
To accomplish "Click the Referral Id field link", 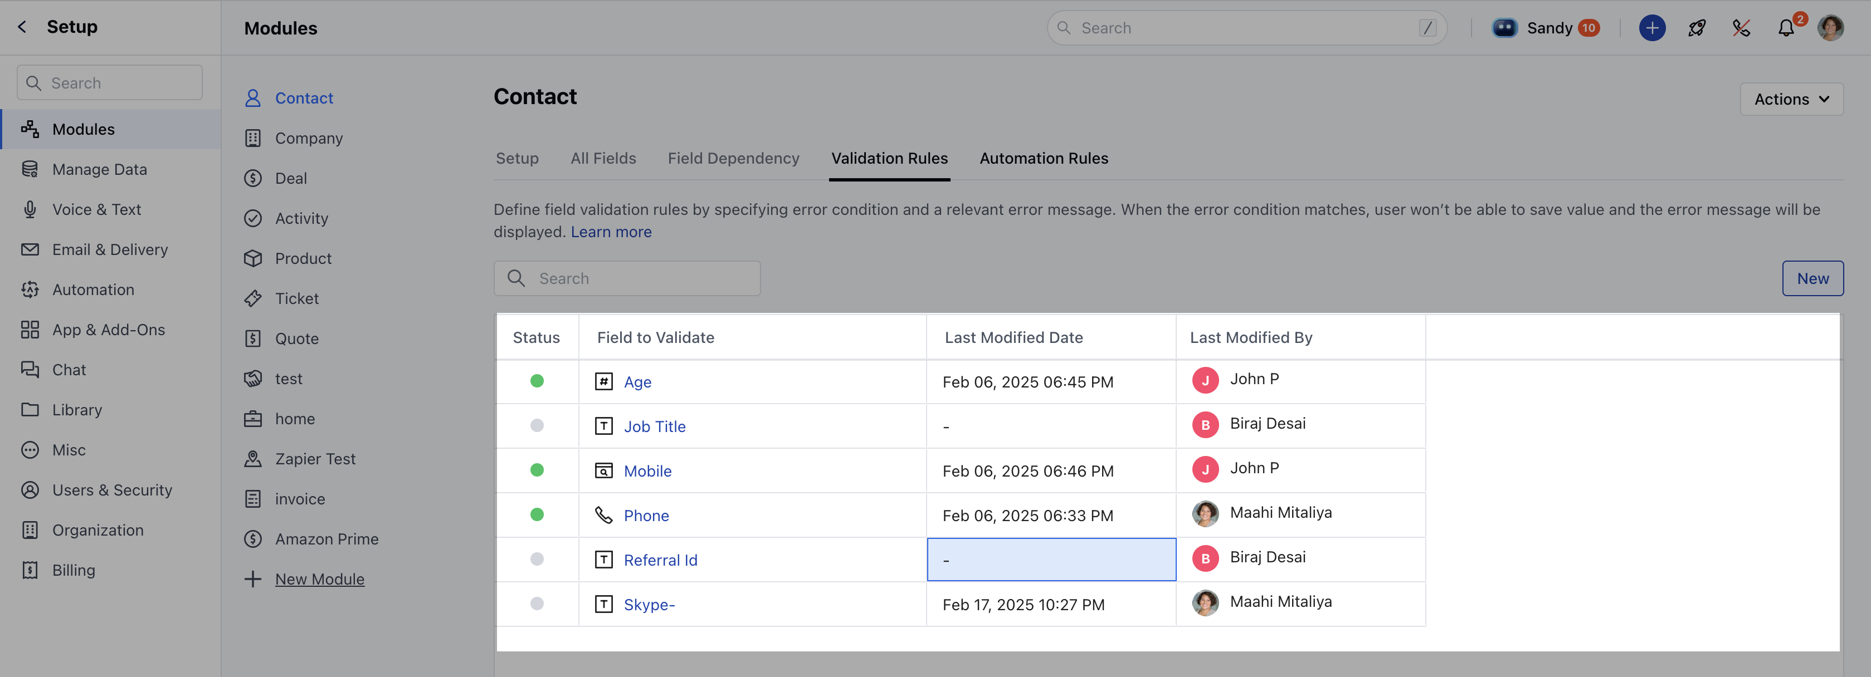I will (660, 560).
